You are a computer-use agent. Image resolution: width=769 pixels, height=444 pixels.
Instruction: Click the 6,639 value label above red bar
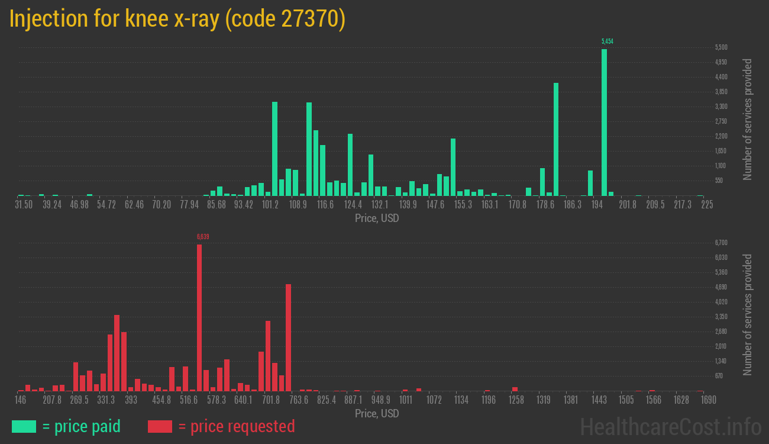click(x=203, y=237)
